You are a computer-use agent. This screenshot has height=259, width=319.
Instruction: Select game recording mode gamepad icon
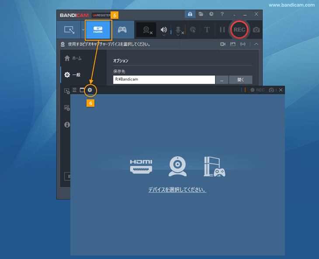[x=122, y=30]
